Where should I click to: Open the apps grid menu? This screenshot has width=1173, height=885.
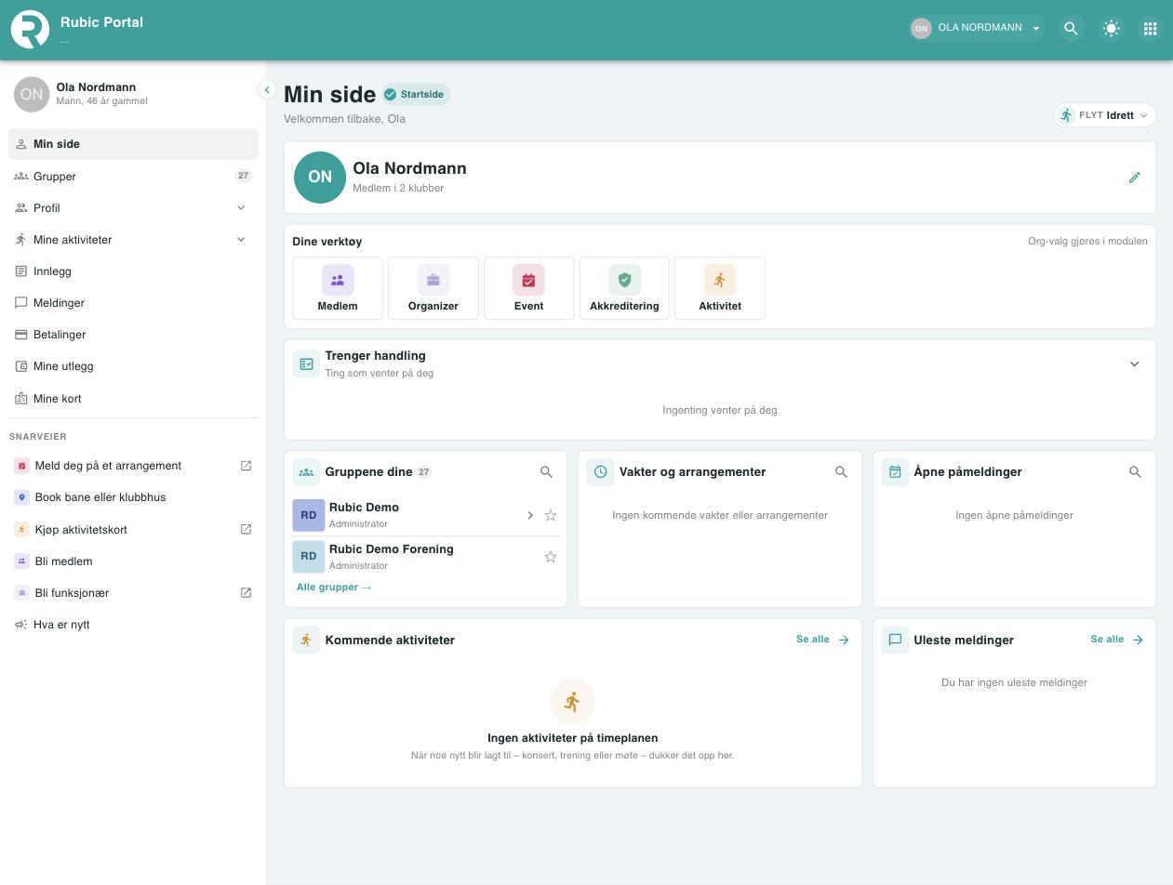click(x=1151, y=29)
